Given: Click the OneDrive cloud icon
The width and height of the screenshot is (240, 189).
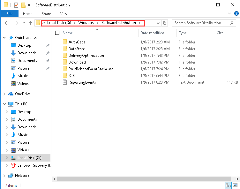Looking at the screenshot, I should (x=11, y=94).
